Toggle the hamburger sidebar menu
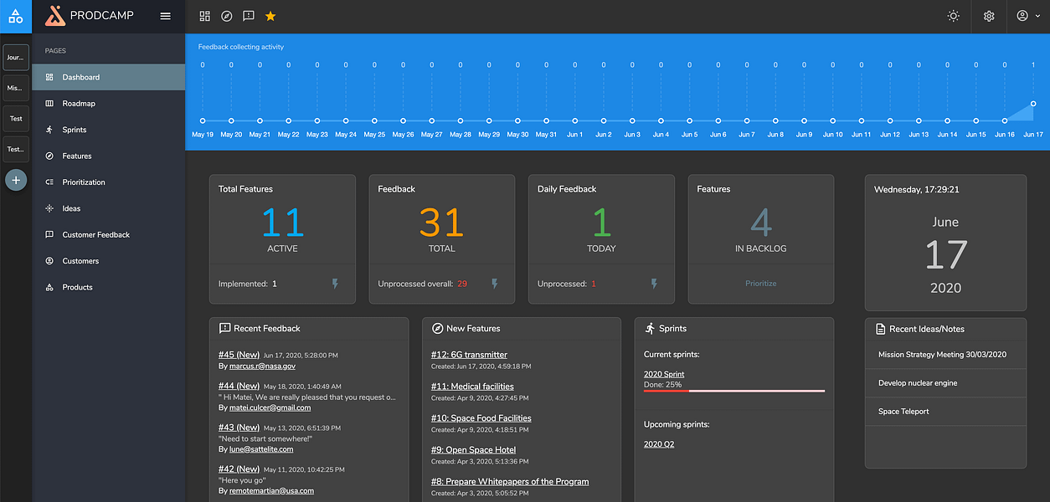Viewport: 1050px width, 502px height. click(165, 16)
